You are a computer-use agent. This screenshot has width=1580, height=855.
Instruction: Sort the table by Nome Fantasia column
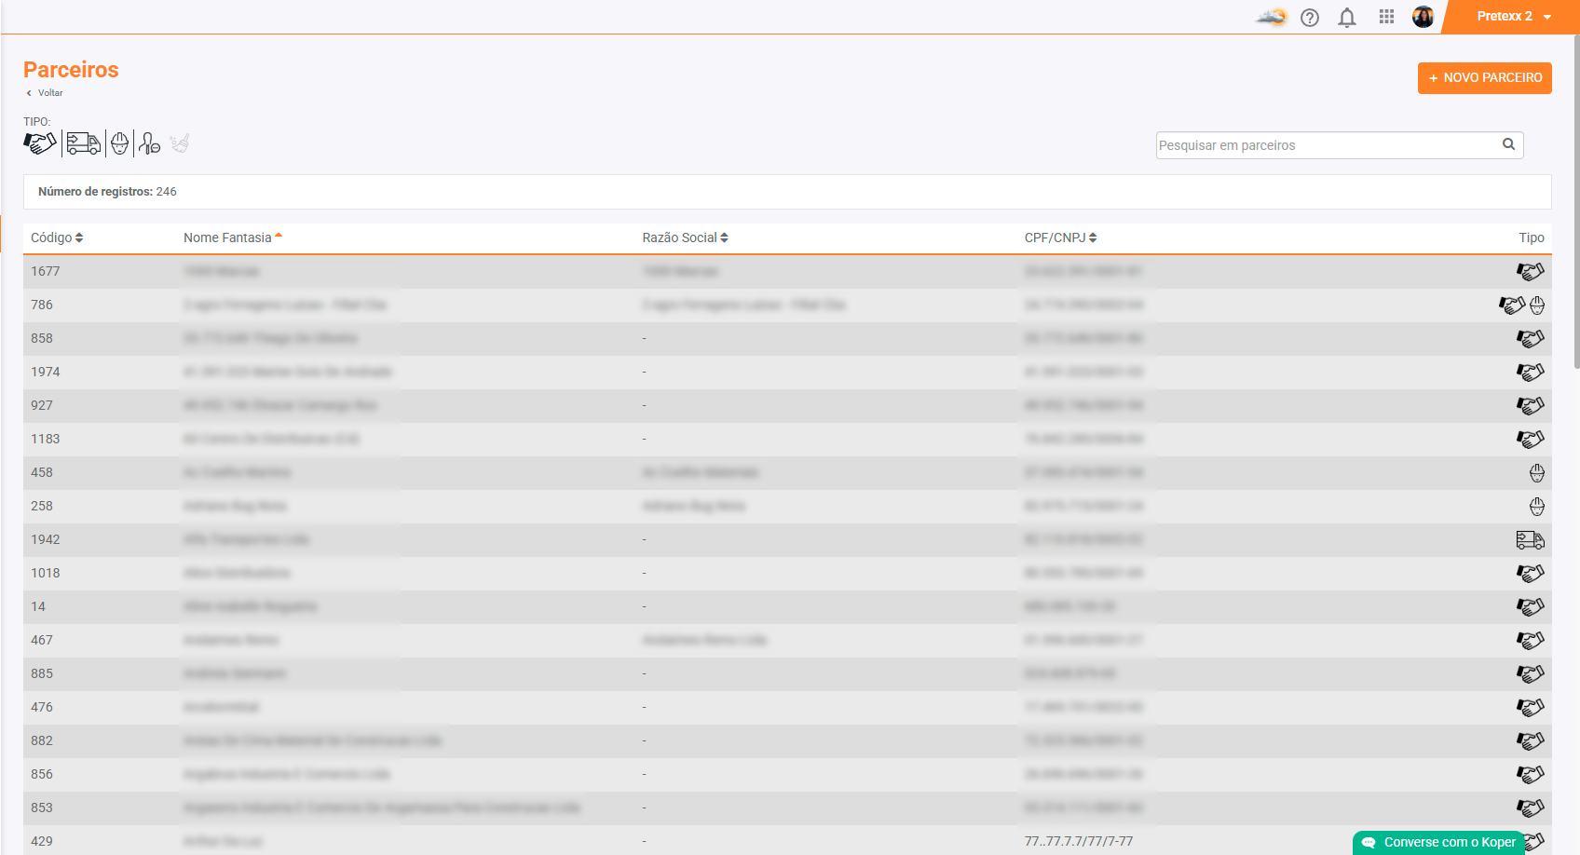pos(233,237)
